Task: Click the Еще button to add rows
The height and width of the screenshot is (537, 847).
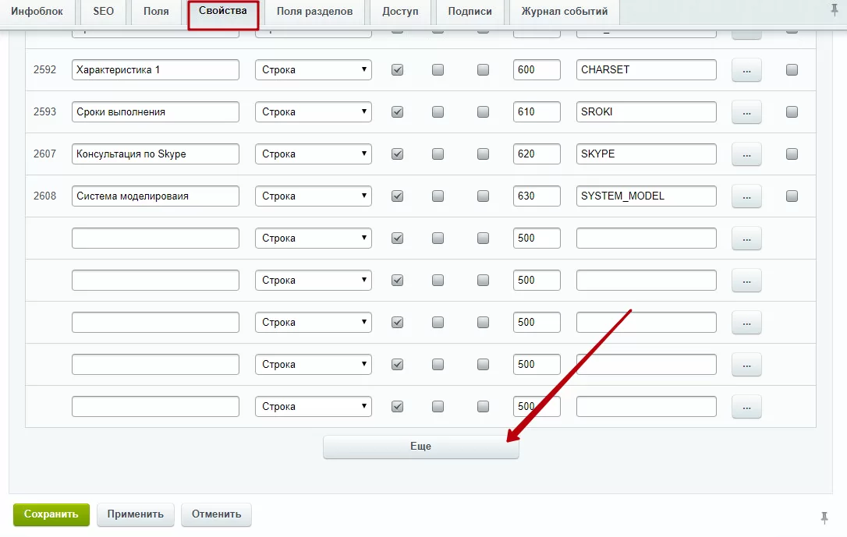Action: point(421,447)
